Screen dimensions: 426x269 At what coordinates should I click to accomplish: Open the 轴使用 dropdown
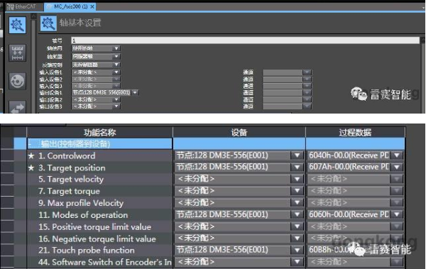tap(116, 48)
